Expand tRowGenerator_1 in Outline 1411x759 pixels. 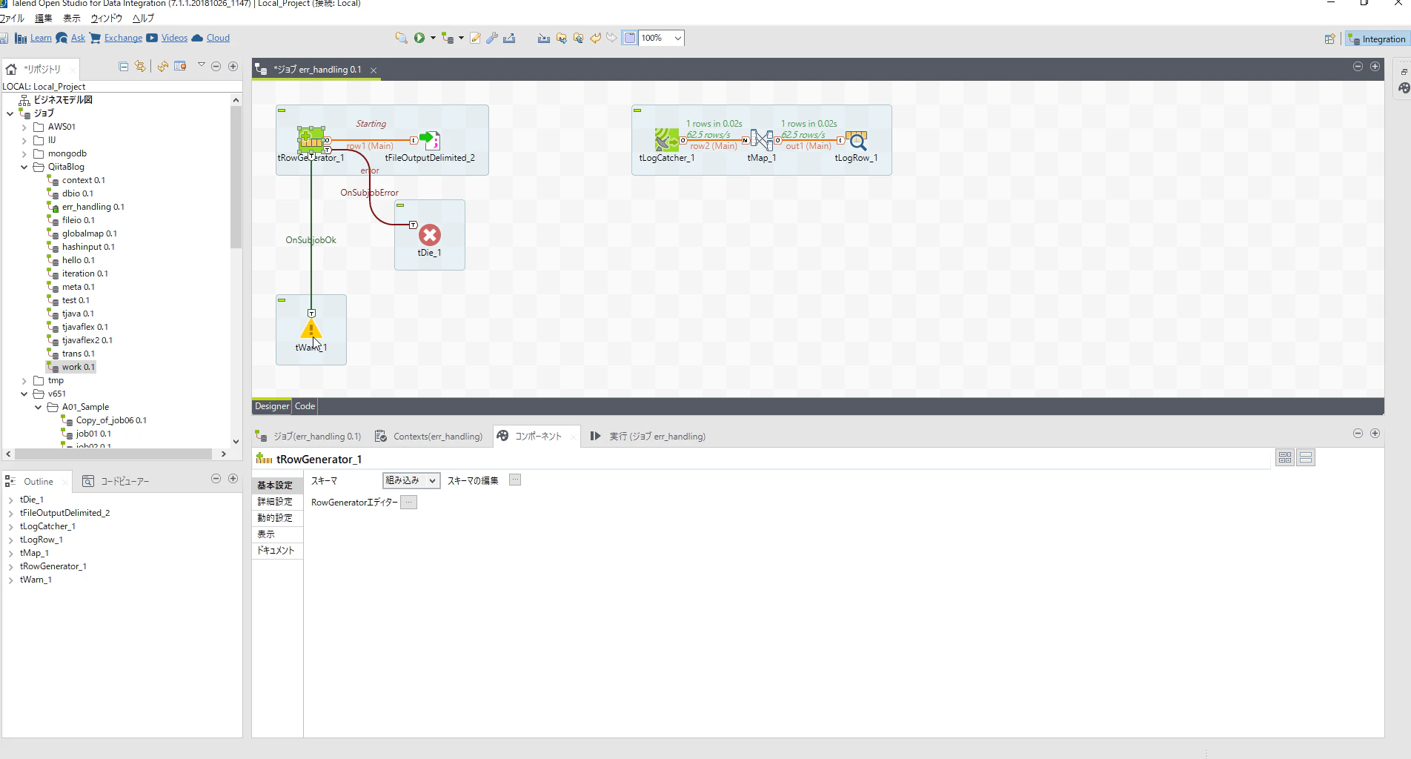tap(10, 566)
